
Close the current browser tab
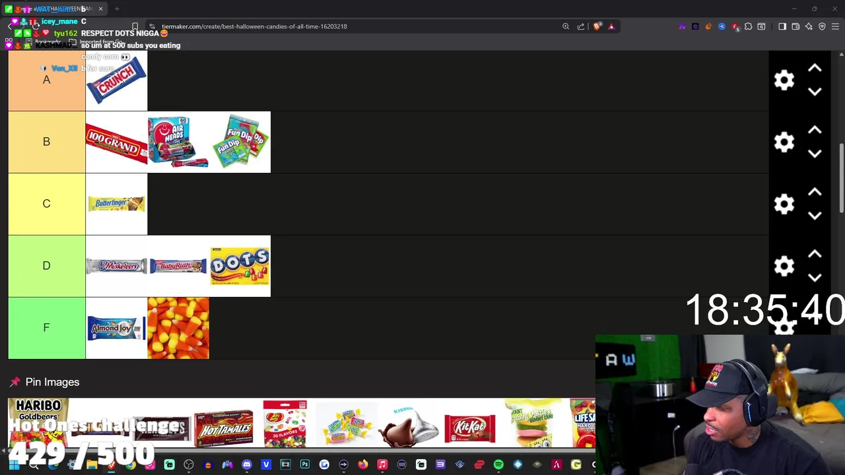[x=100, y=9]
